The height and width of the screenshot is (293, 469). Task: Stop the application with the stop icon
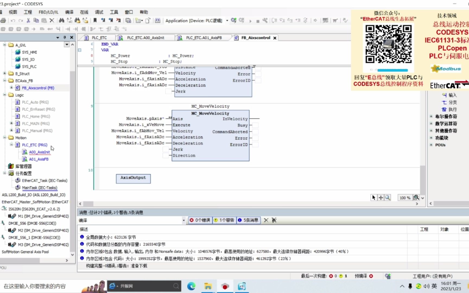(x=258, y=21)
